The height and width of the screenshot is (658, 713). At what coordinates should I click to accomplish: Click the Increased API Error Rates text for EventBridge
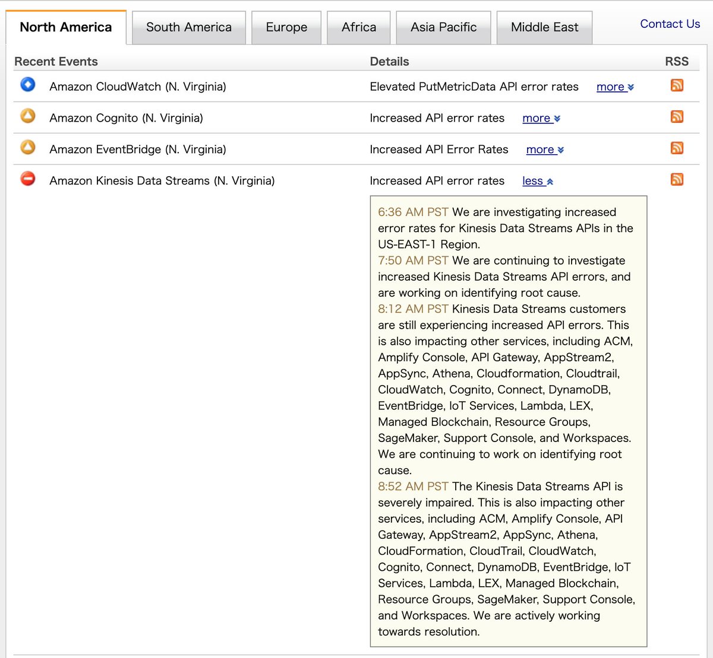(439, 150)
